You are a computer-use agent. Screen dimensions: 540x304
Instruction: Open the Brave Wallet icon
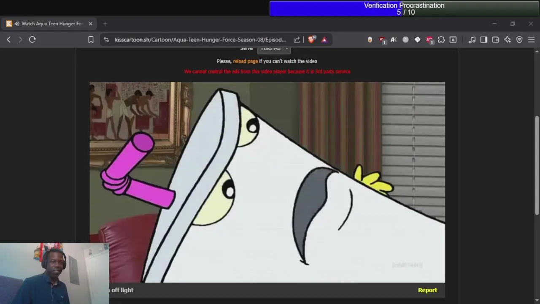point(496,40)
